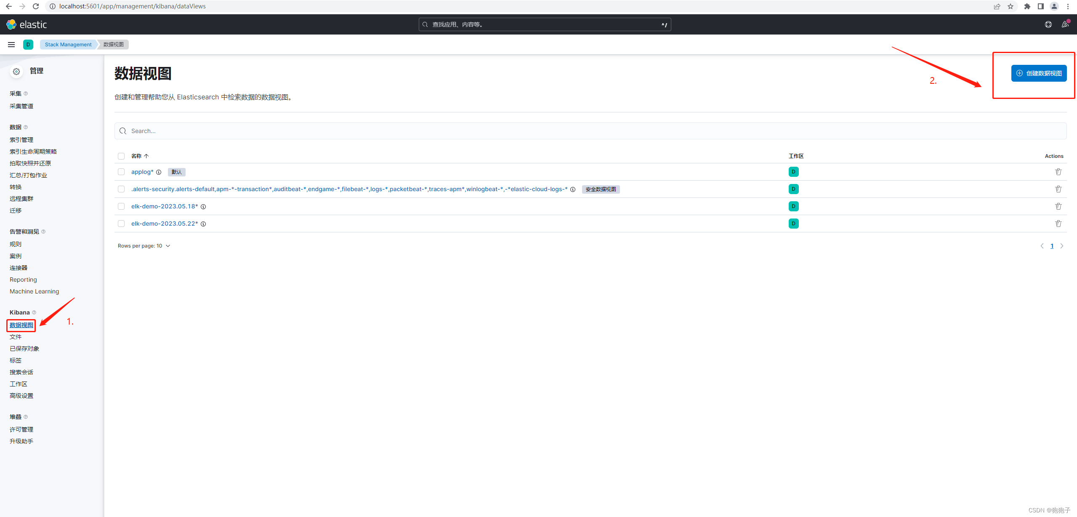Check the select-all checkbox in table header
Viewport: 1077px width, 517px height.
coord(121,156)
